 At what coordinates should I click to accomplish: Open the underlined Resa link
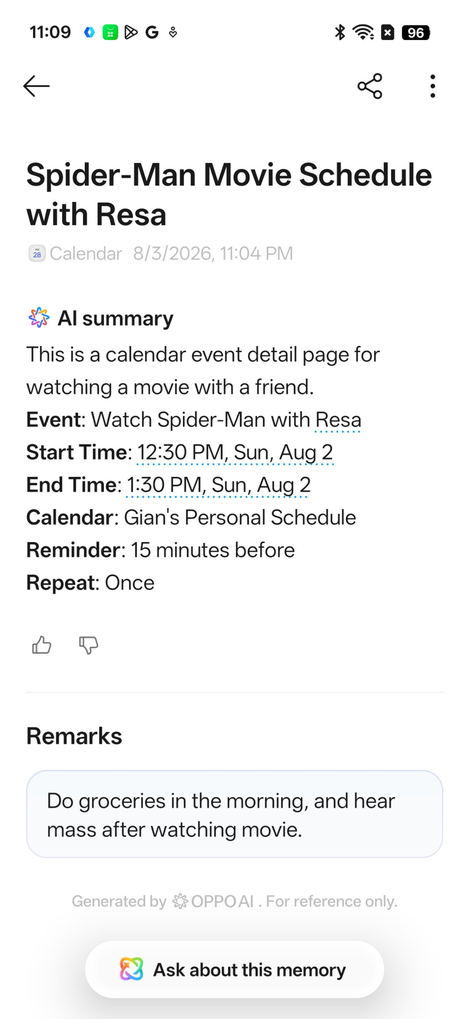[x=338, y=420]
